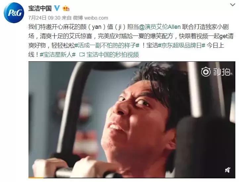Click the orange video progress bar
This screenshot has height=182, width=239.
coord(36,177)
